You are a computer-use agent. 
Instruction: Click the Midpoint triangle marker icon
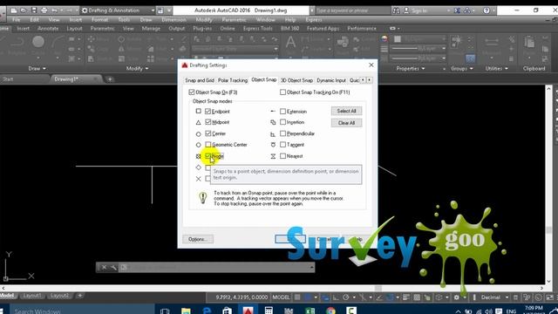click(199, 122)
